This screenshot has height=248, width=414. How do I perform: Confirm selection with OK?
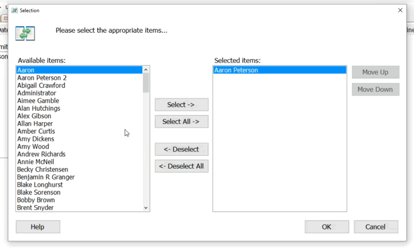pos(327,227)
